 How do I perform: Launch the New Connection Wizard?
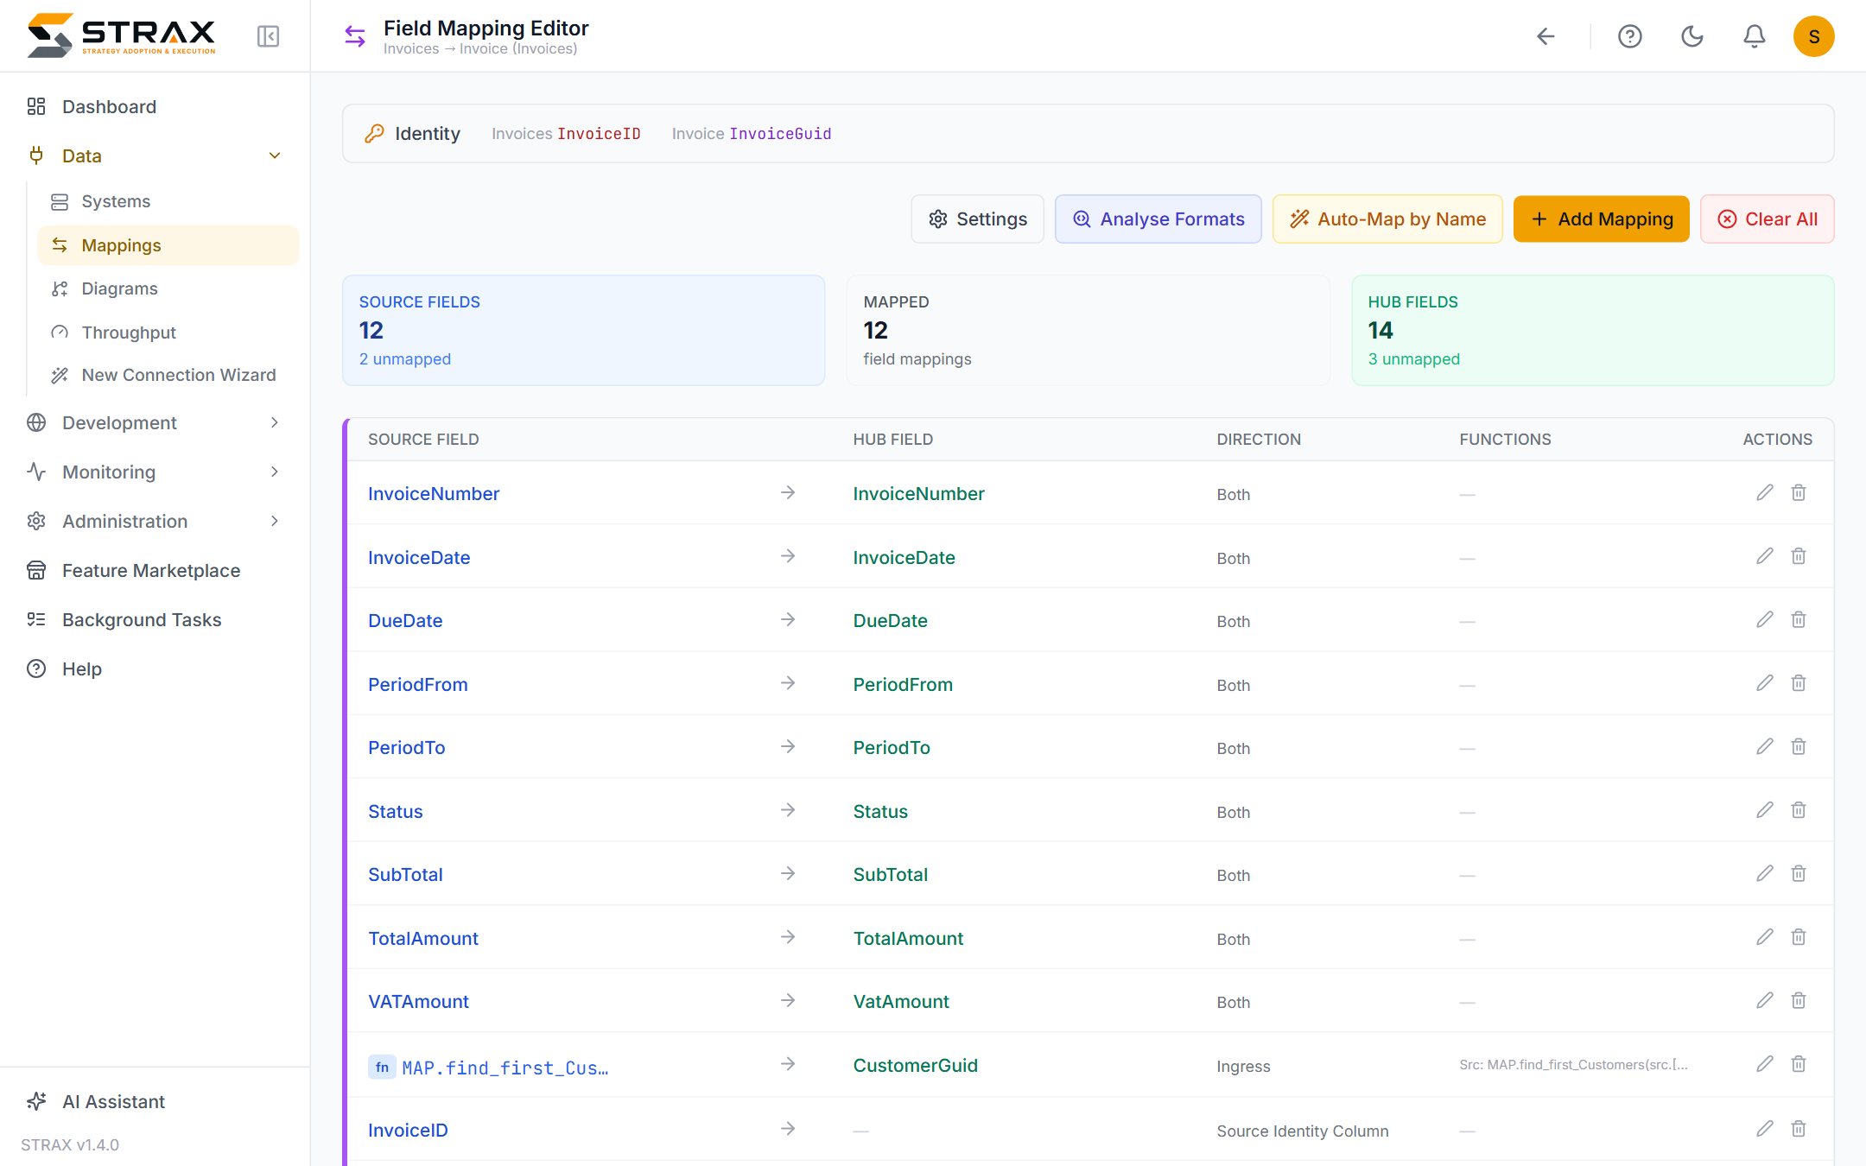(x=168, y=375)
